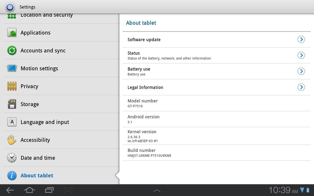This screenshot has height=196, width=314.
Task: Tap the Accounts and sync icon
Action: [12, 51]
